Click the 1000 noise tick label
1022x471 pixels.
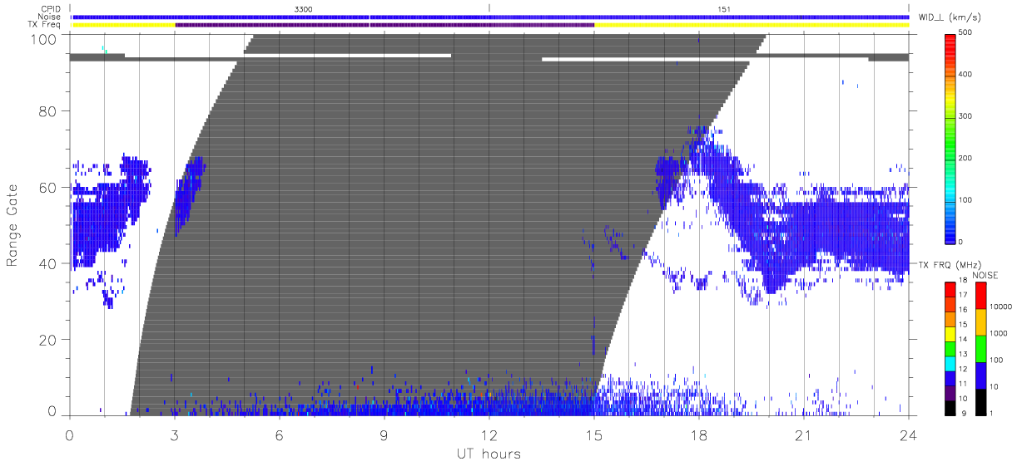[x=1001, y=333]
